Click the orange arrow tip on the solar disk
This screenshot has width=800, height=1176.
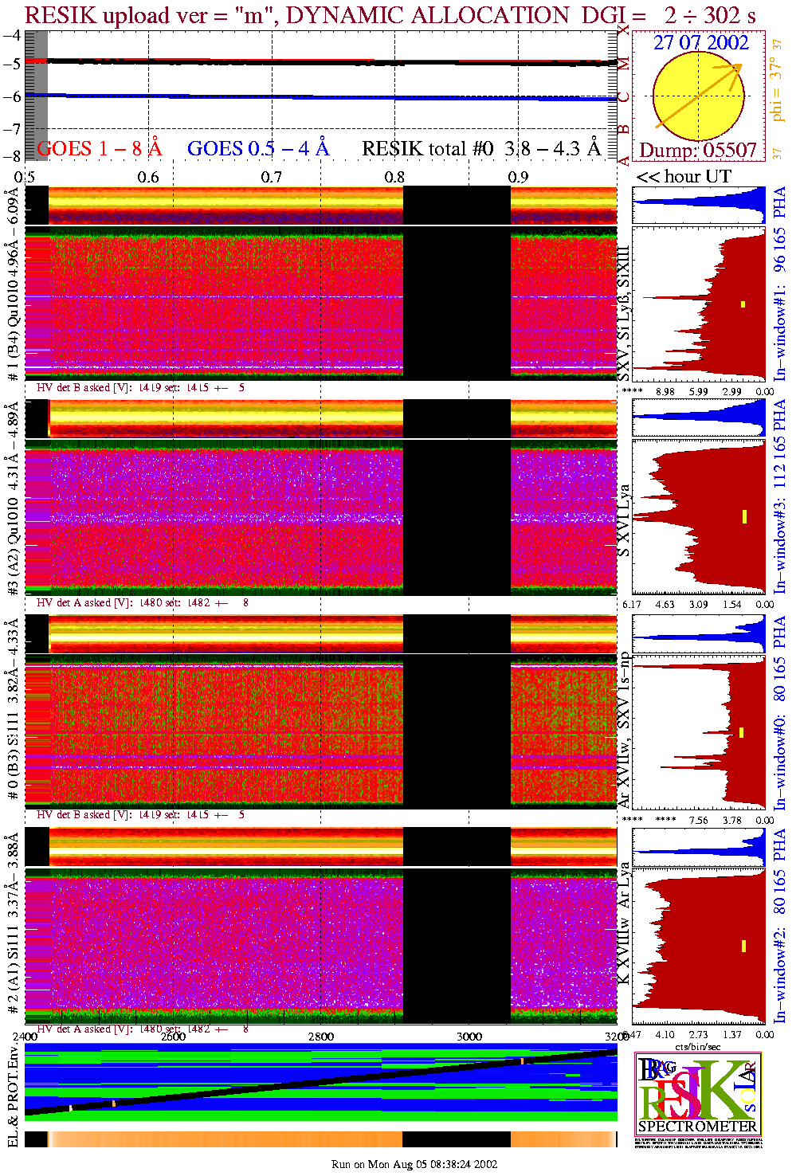click(x=737, y=69)
